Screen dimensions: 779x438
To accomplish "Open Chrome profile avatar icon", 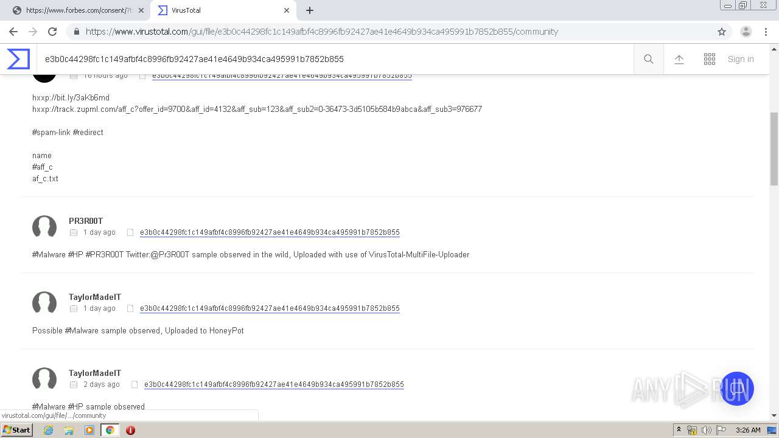I will pos(746,32).
